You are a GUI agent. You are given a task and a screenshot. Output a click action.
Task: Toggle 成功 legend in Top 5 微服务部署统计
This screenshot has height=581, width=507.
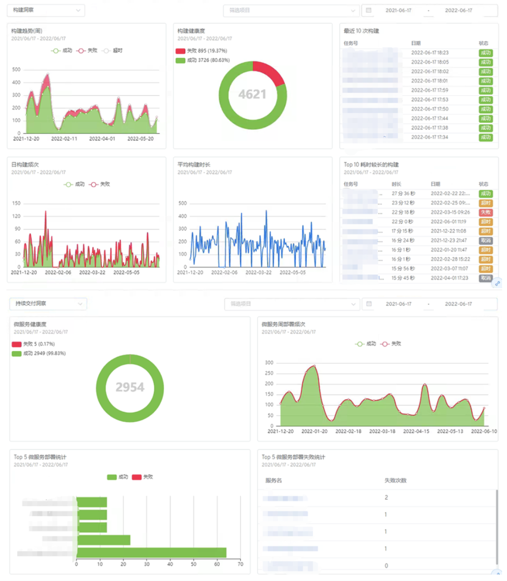click(117, 477)
